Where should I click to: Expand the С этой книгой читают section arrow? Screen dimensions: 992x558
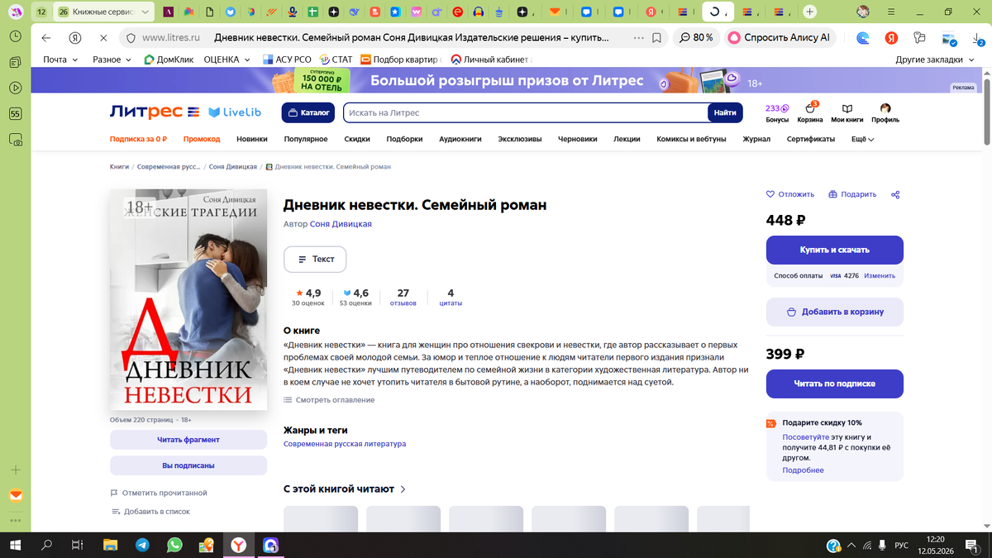(x=403, y=489)
